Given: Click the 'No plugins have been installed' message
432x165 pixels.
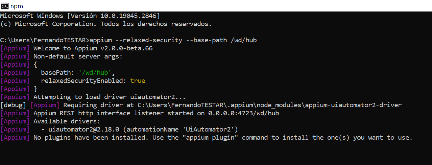Looking at the screenshot, I should click(91, 138).
